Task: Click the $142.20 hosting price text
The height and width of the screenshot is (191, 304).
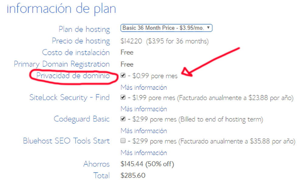Action: pyautogui.click(x=131, y=41)
